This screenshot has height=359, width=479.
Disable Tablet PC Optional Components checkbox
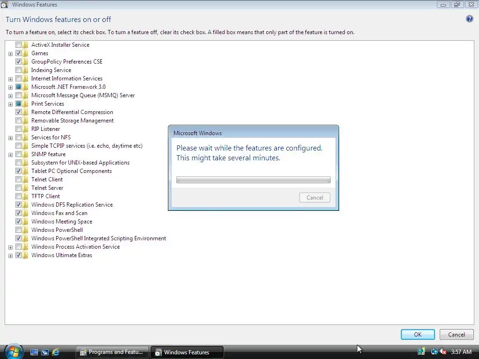coord(18,171)
